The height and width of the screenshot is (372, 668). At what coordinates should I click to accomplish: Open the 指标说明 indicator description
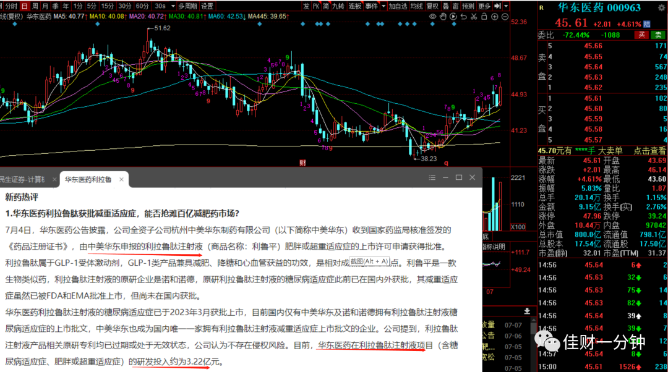tap(494, 247)
